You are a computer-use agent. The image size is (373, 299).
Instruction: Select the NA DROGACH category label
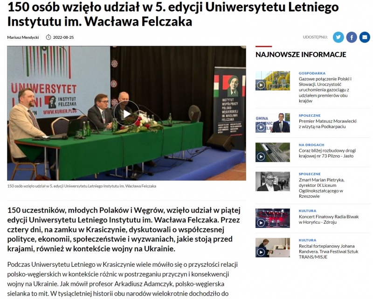point(311,145)
